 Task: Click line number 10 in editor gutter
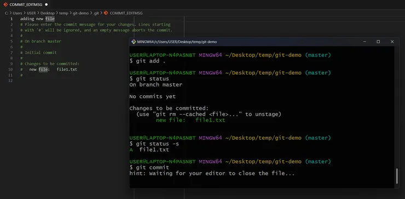pos(10,70)
